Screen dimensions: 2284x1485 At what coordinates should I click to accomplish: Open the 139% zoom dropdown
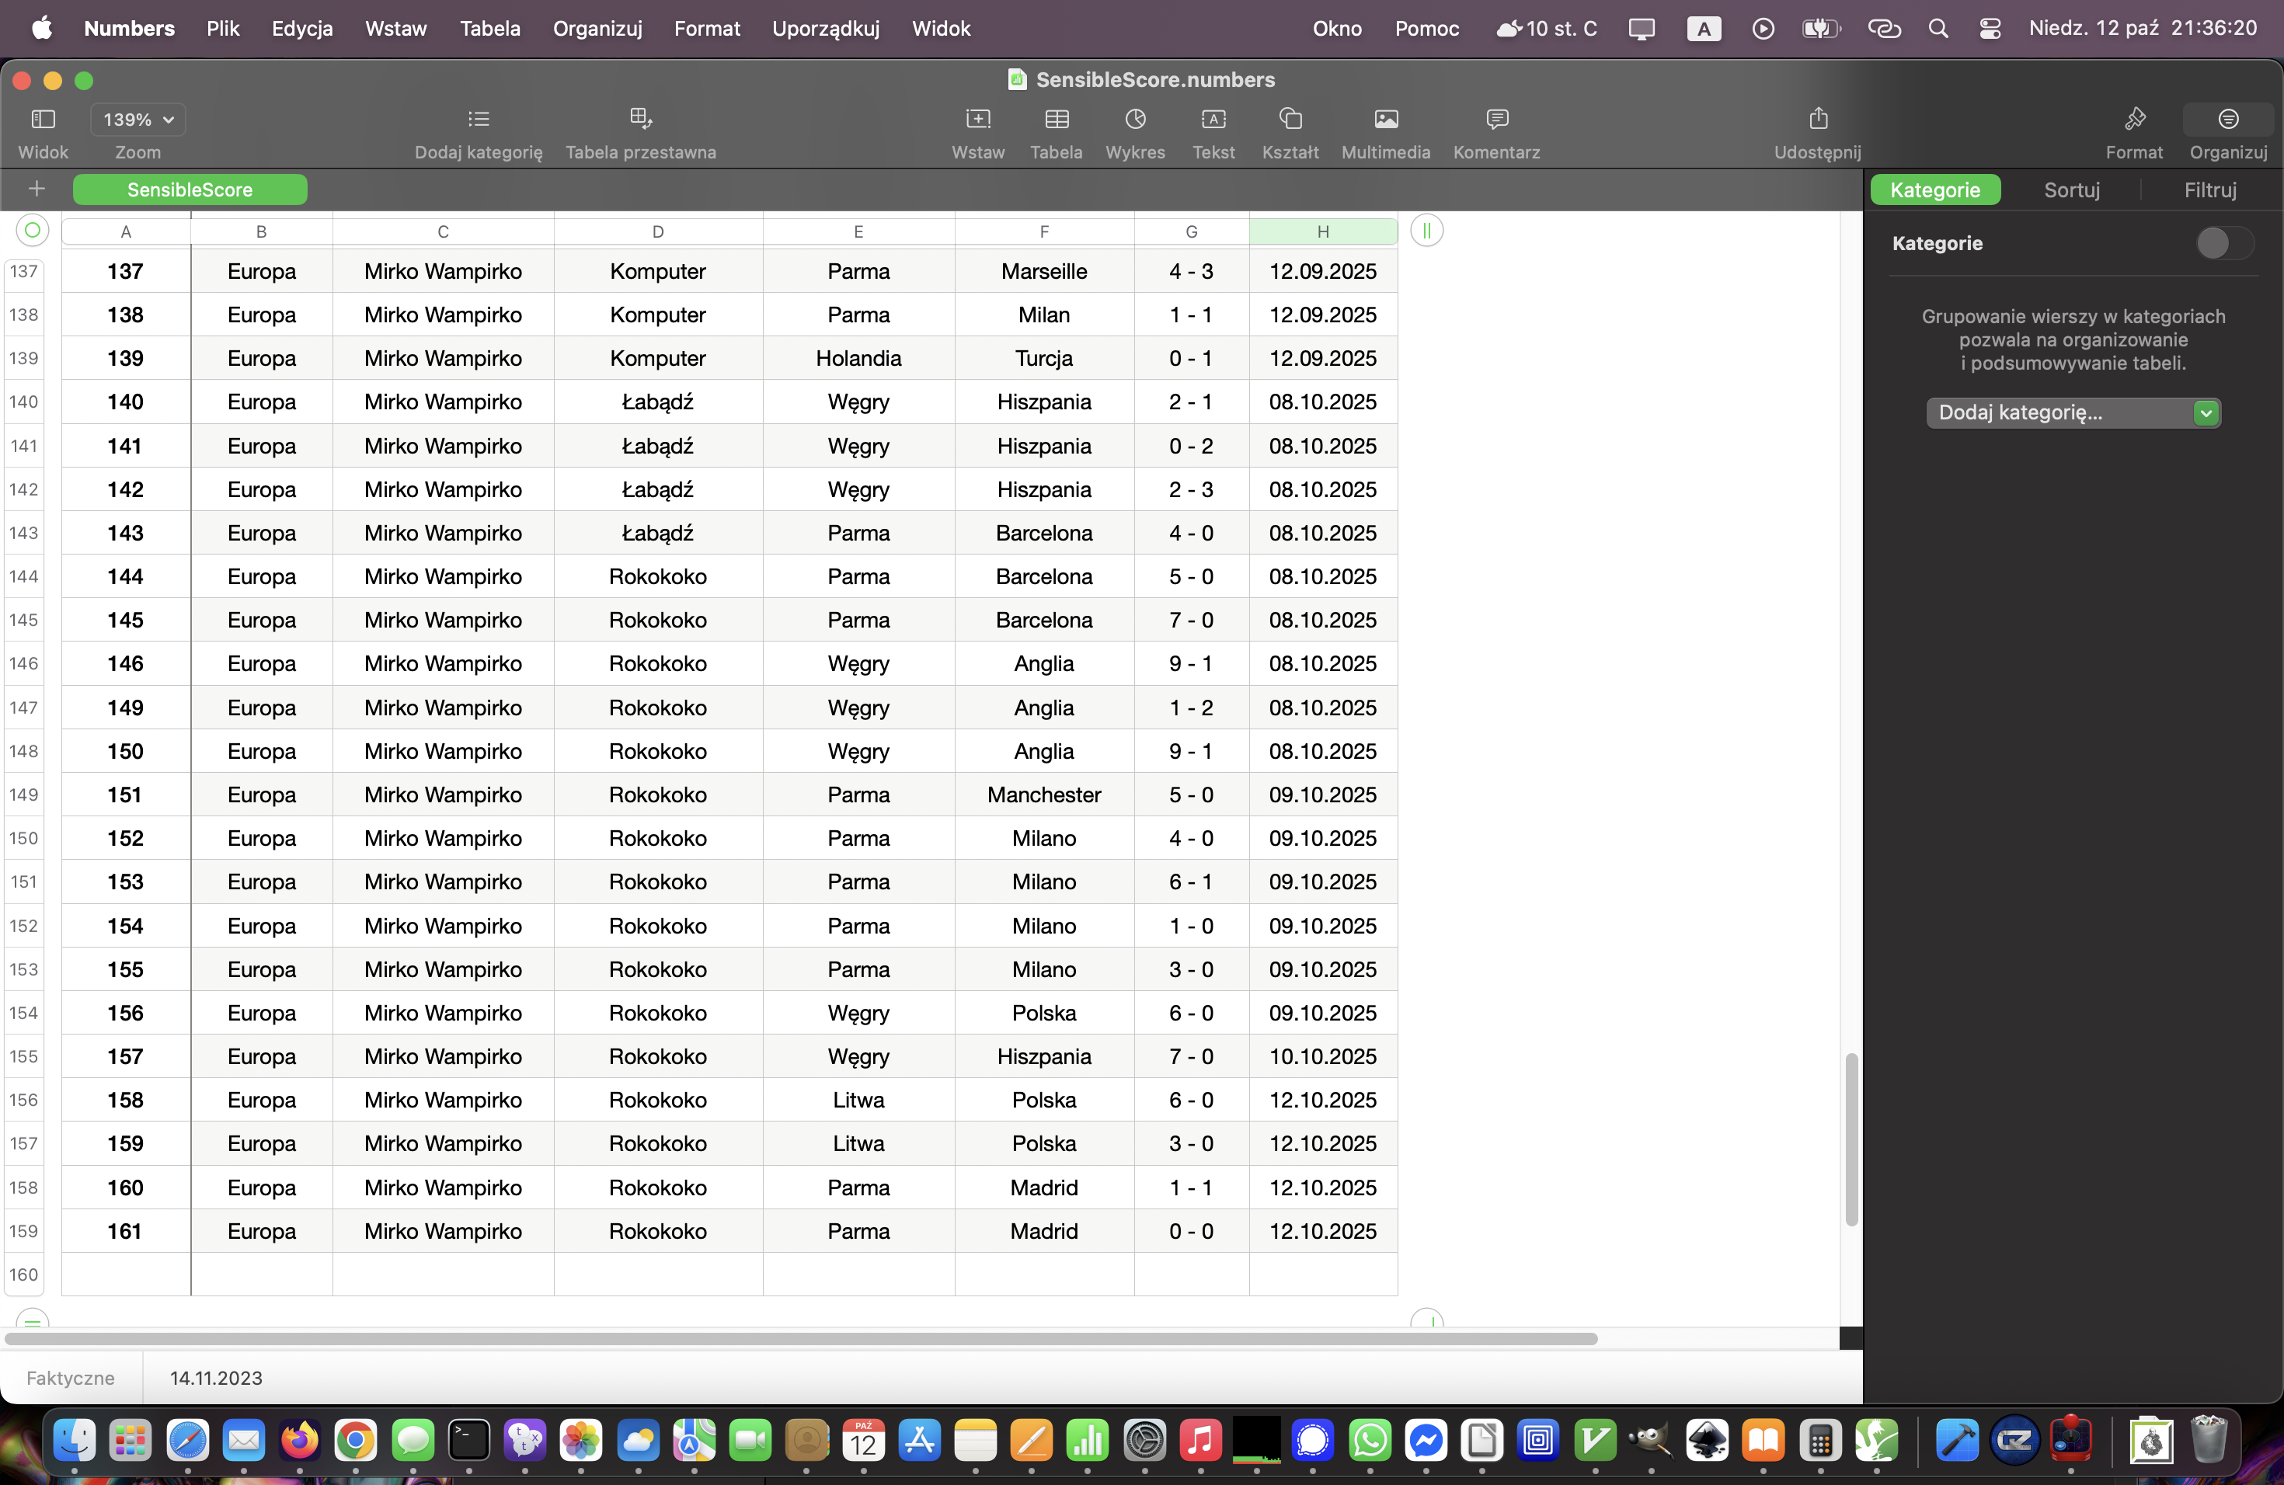pyautogui.click(x=138, y=120)
